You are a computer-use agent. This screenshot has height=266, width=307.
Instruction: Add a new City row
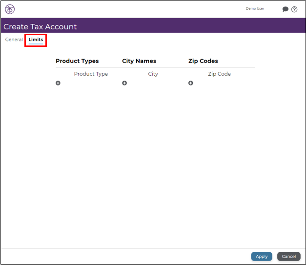click(124, 83)
